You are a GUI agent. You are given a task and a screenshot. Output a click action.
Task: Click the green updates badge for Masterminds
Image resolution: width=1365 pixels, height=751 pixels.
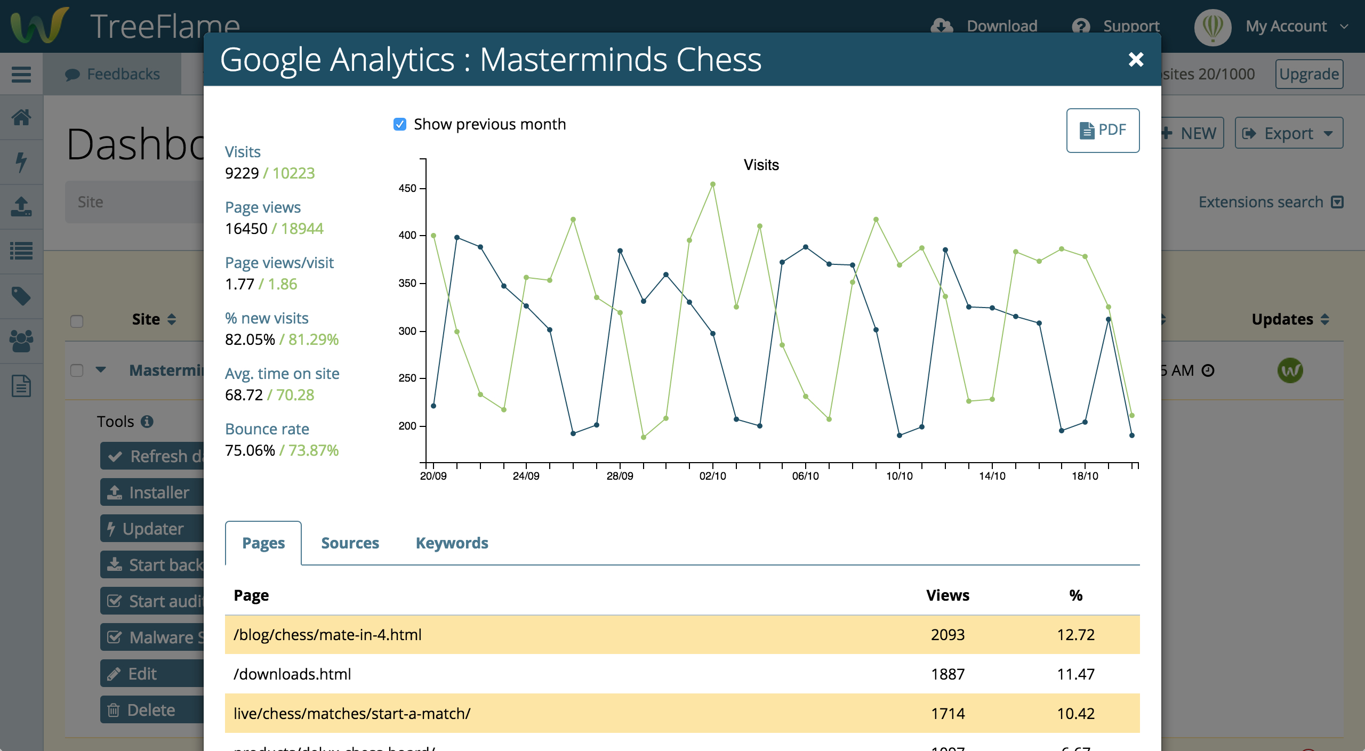[x=1290, y=370]
